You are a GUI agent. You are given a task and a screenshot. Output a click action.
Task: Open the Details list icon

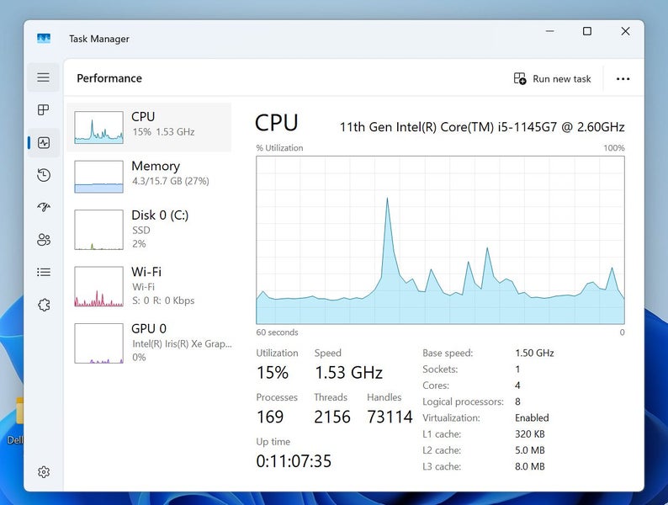[x=44, y=272]
